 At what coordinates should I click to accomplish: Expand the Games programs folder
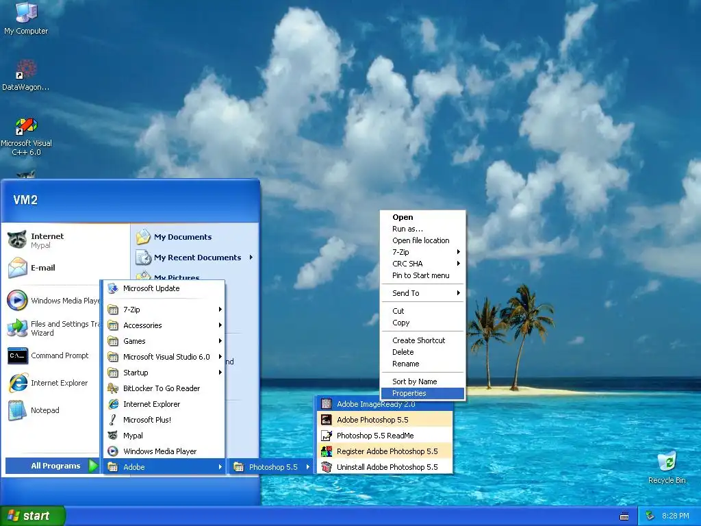coord(164,341)
